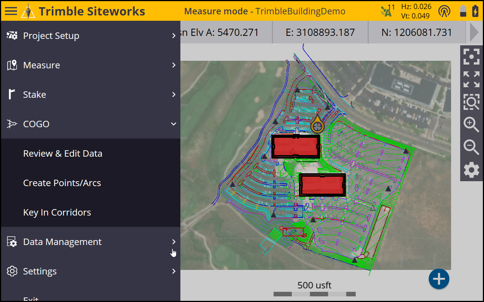Select the Data Management menu item
This screenshot has width=484, height=302.
91,242
